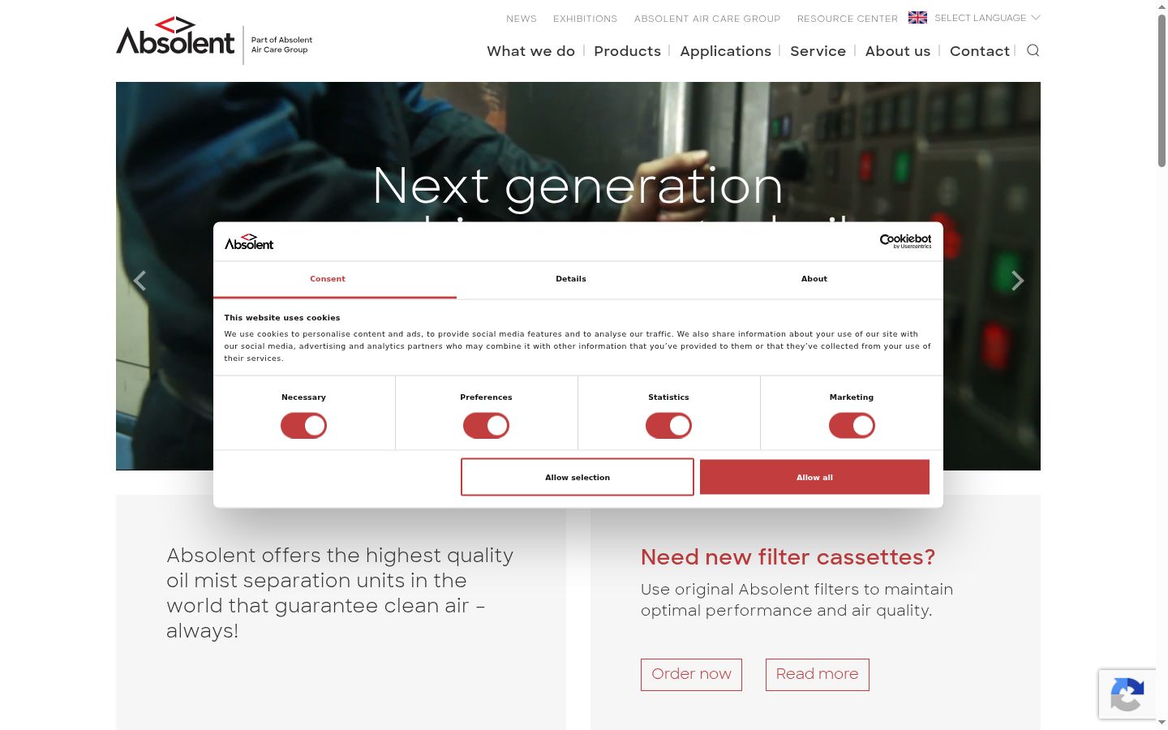Switch to the About tab

click(x=814, y=279)
